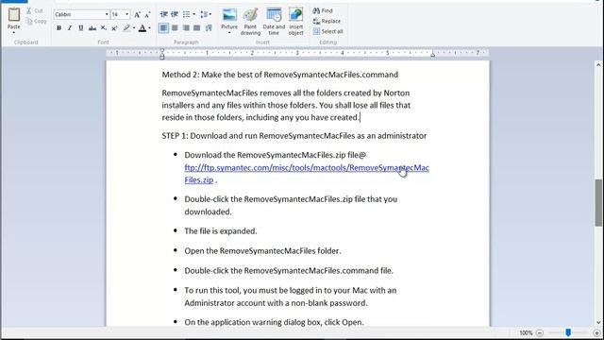This screenshot has height=340, width=604.
Task: Click the right indent marker on ruler
Action: click(432, 55)
